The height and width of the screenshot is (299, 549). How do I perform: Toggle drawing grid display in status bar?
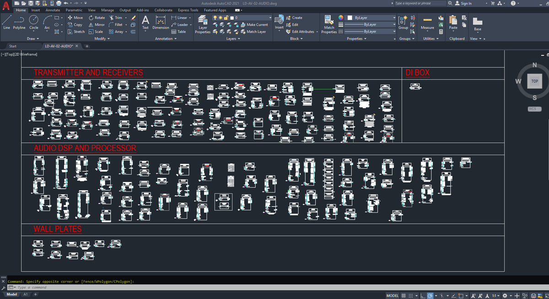click(x=404, y=295)
